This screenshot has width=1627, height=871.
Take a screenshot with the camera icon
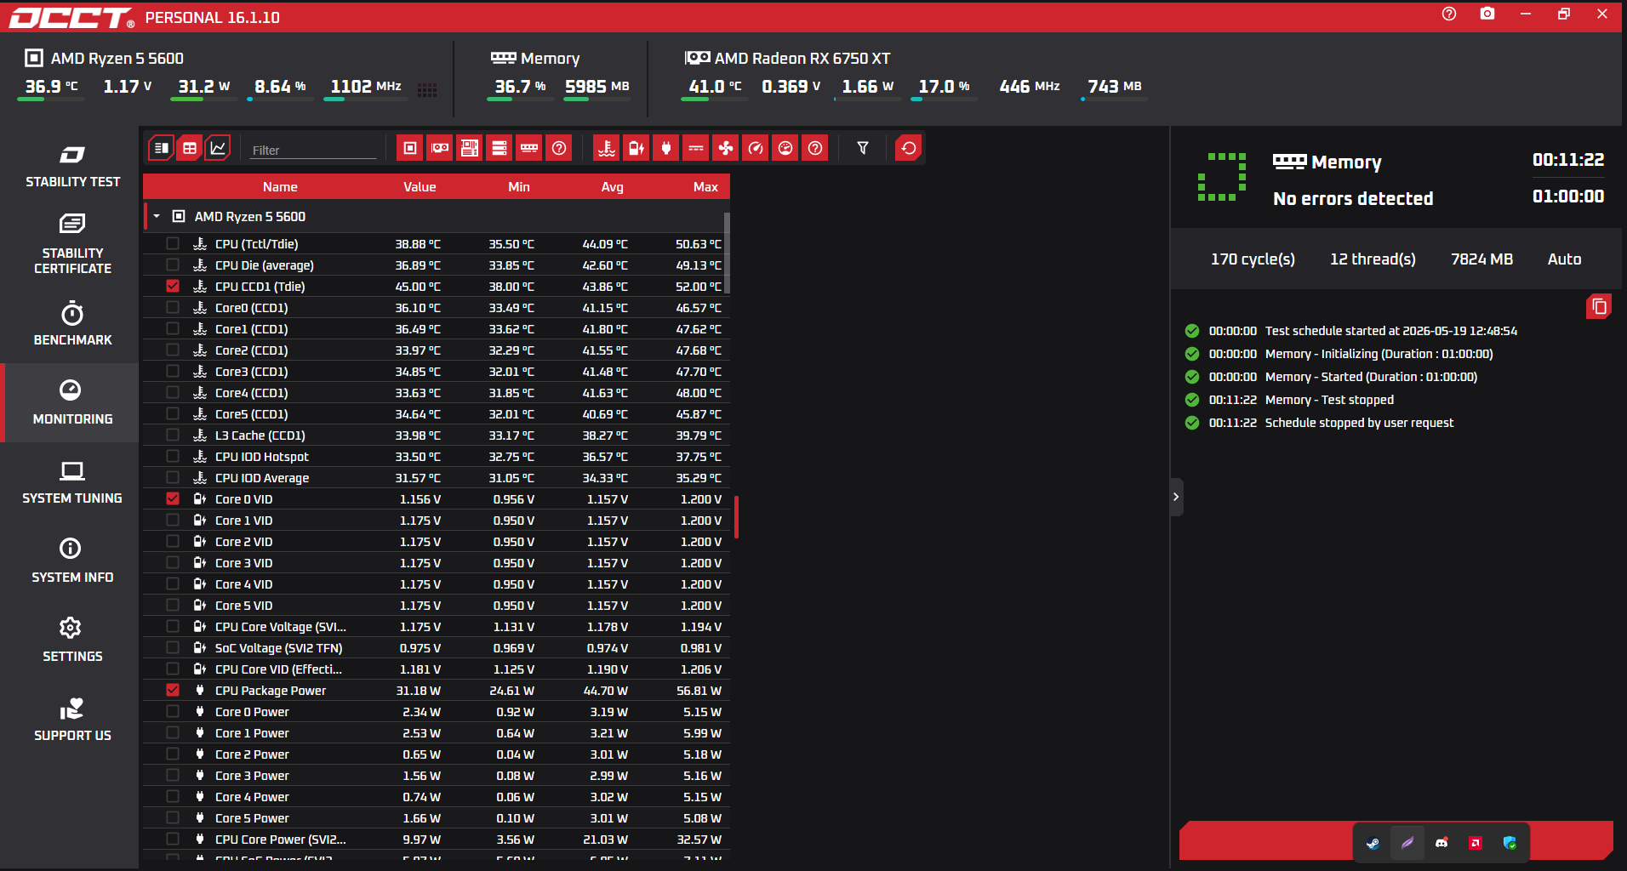point(1487,14)
